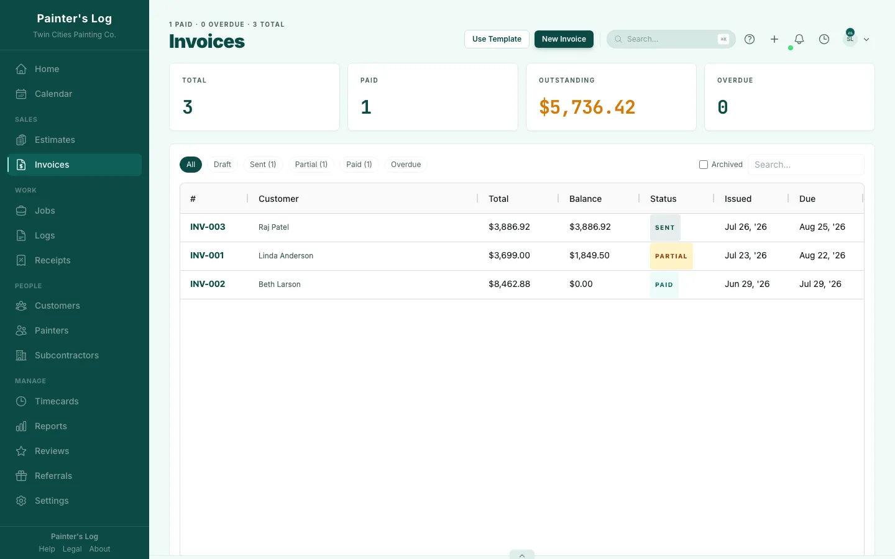
Task: Filter invoices by Draft
Action: (223, 165)
